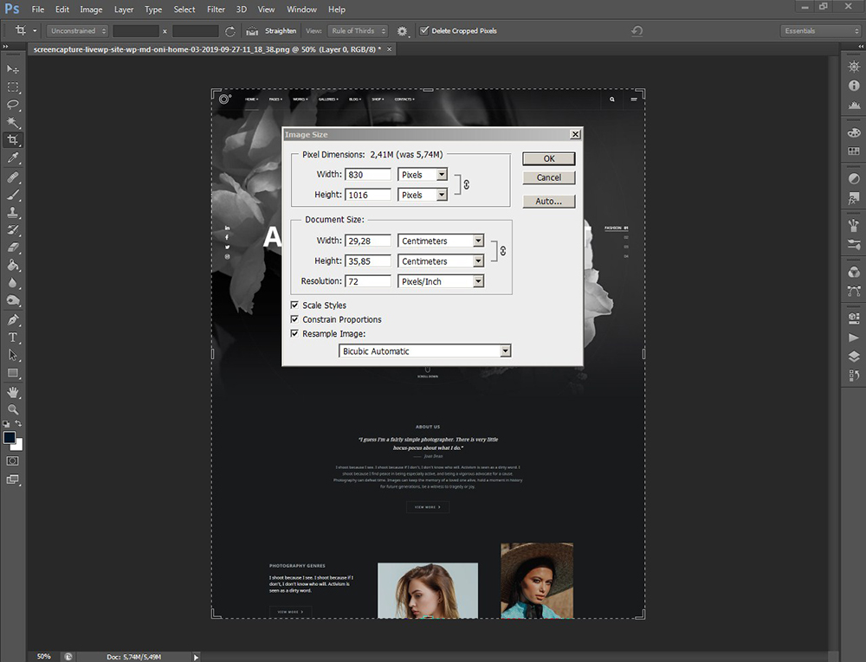Click the 50% zoom level field
Viewport: 866px width, 662px height.
[x=43, y=657]
